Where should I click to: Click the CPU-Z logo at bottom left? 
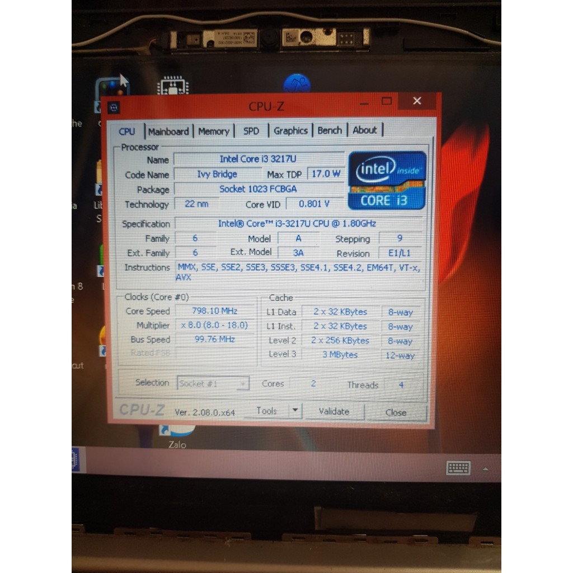coord(141,410)
